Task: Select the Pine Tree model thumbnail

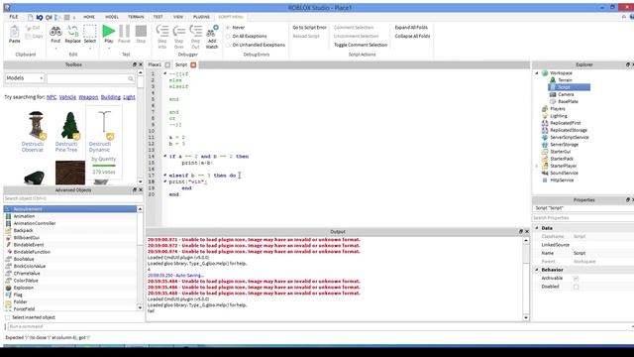Action: (x=70, y=126)
